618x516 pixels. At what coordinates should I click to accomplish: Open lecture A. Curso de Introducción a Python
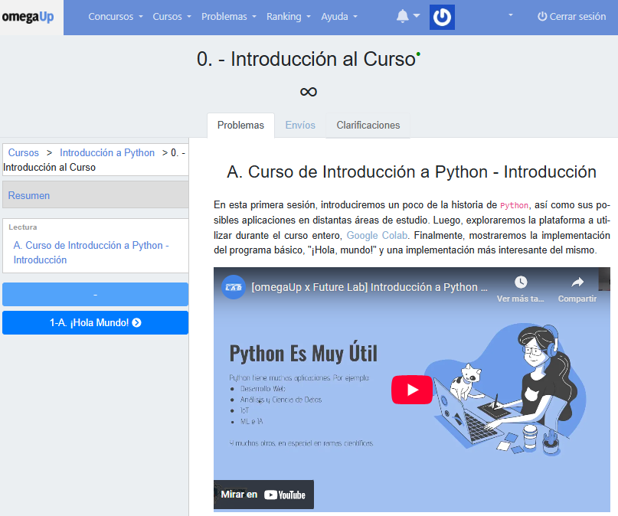pos(91,253)
